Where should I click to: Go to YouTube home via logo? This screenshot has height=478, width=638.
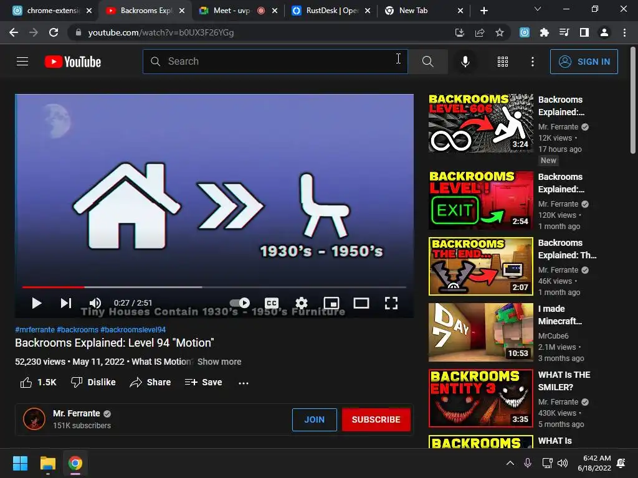(x=73, y=62)
